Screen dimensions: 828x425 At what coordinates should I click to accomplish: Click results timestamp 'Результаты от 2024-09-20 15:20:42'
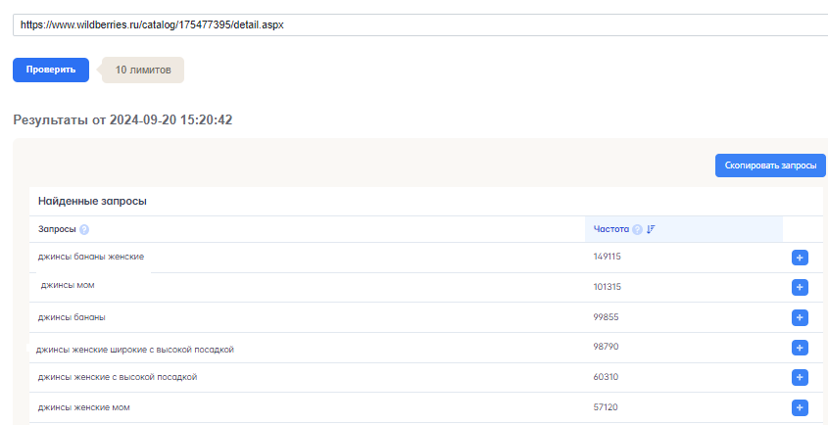coord(122,119)
